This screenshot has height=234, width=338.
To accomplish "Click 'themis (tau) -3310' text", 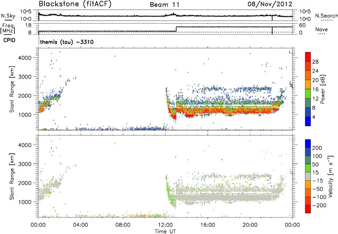I will (67, 42).
